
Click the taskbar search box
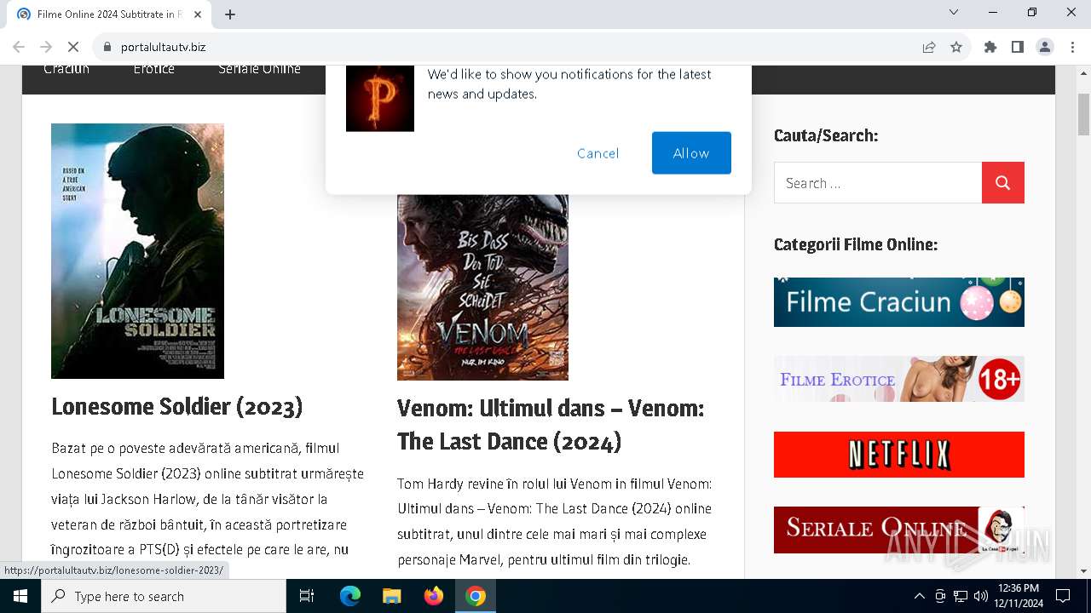coord(164,596)
